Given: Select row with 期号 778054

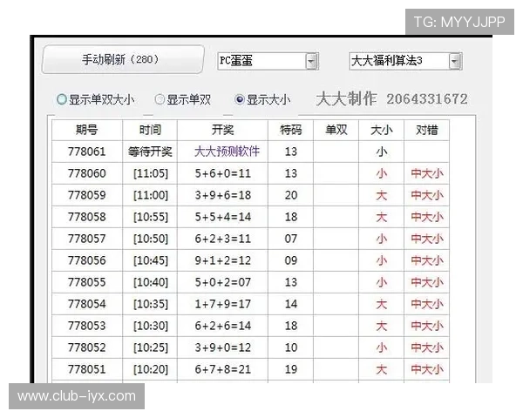Looking at the screenshot, I should [x=250, y=304].
